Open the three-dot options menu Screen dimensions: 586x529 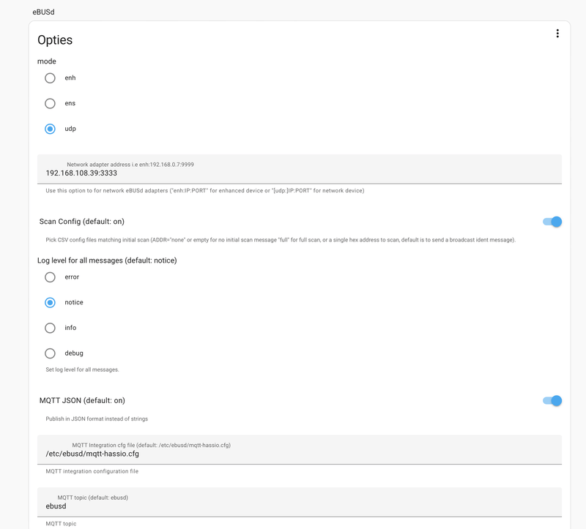click(557, 34)
